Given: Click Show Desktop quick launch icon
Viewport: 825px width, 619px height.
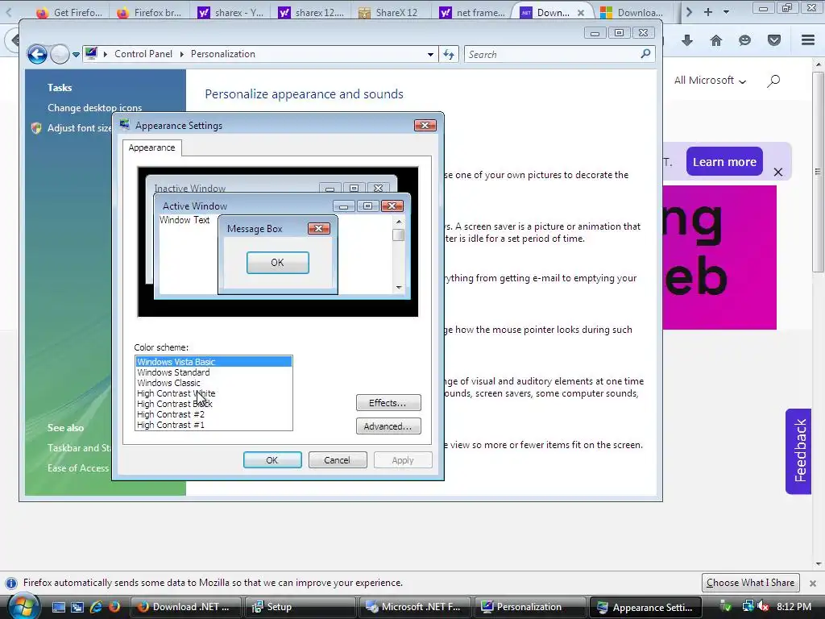Looking at the screenshot, I should click(x=58, y=608).
